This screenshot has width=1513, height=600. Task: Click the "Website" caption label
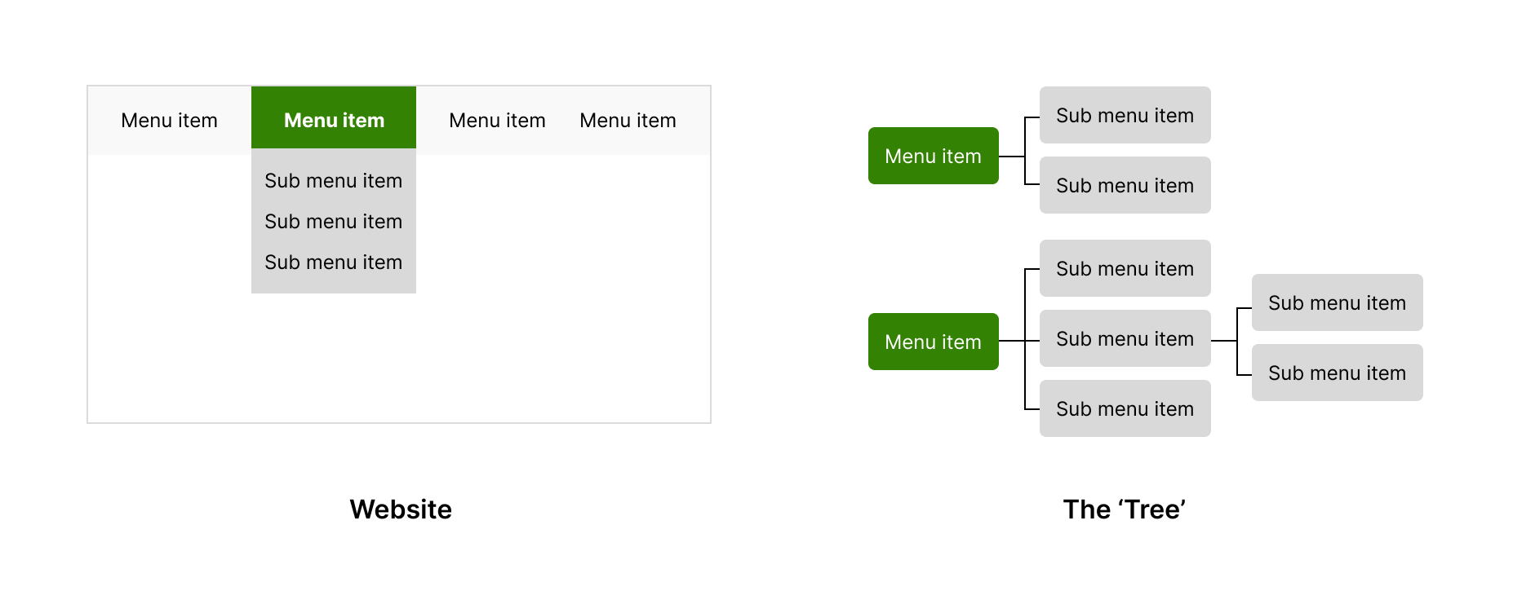pyautogui.click(x=400, y=510)
